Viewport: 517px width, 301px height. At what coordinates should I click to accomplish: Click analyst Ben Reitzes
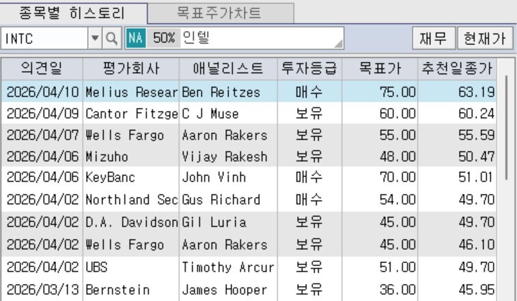[x=221, y=92]
